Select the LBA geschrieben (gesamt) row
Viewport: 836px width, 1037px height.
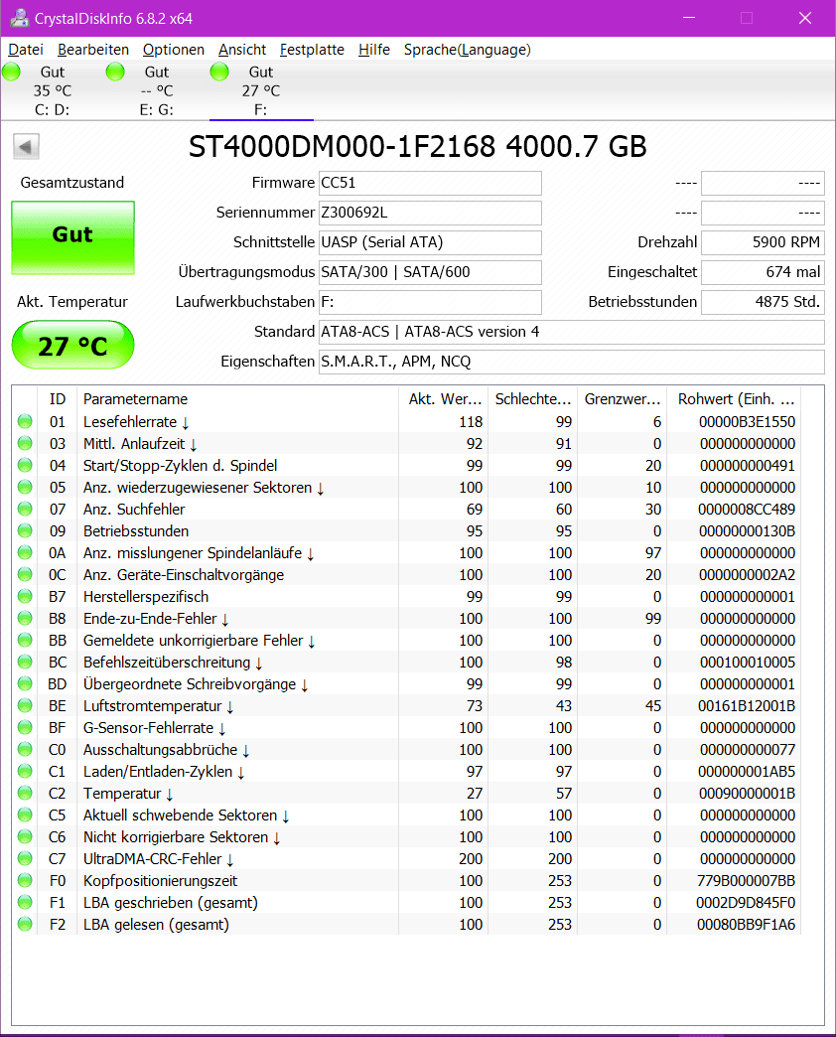coord(406,902)
